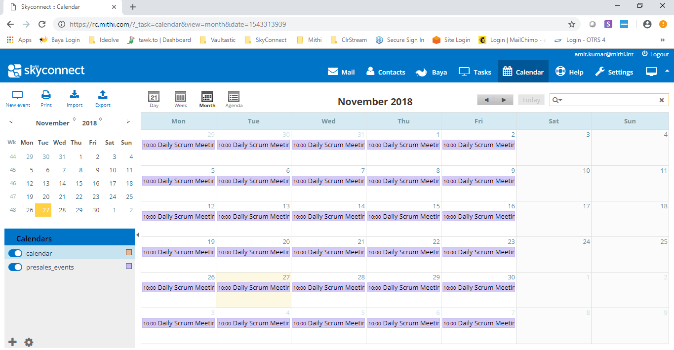
Task: Click the Export calendar icon
Action: point(103,99)
